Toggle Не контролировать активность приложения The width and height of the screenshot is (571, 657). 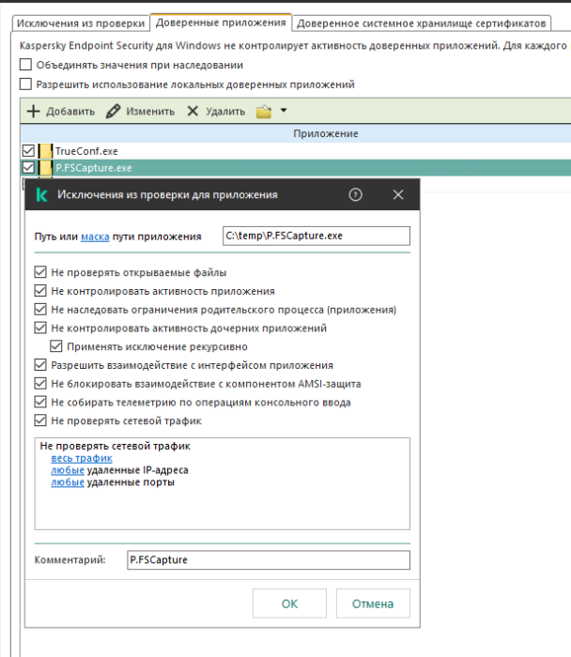pos(40,291)
